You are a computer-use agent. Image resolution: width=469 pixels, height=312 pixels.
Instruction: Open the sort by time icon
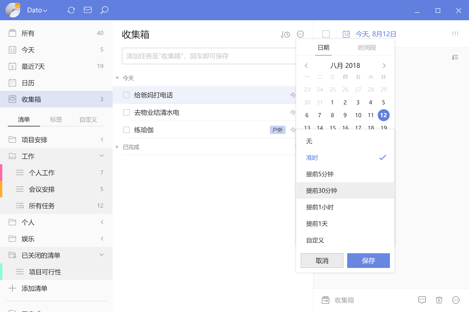(285, 35)
